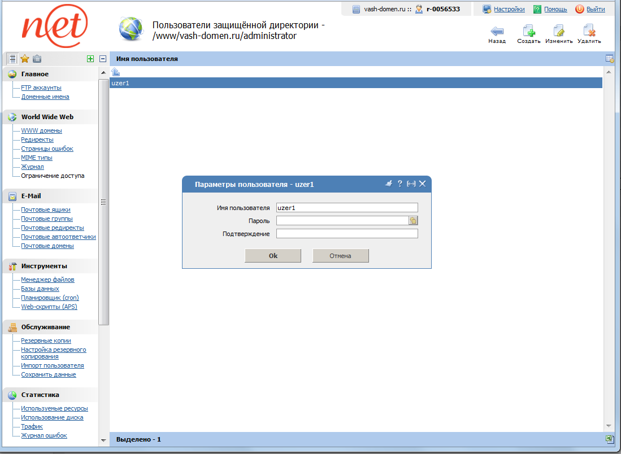The height and width of the screenshot is (454, 621).
Task: Collapse all sidebar sections with the minus icon
Action: [102, 58]
